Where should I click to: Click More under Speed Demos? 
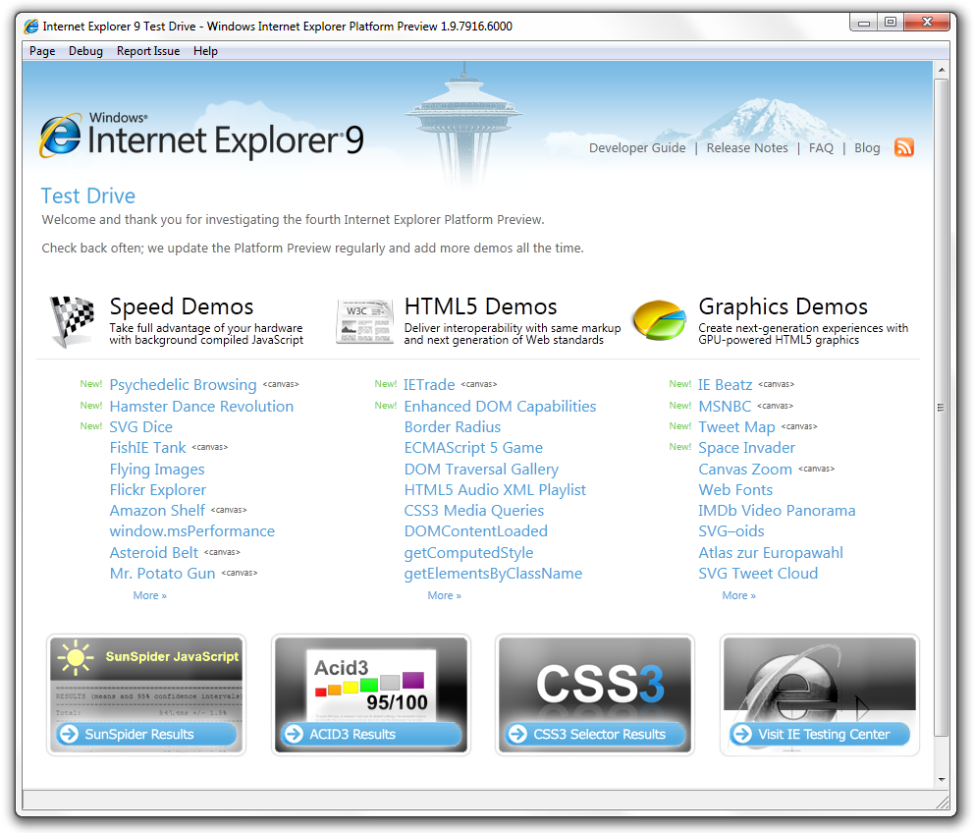click(x=149, y=595)
